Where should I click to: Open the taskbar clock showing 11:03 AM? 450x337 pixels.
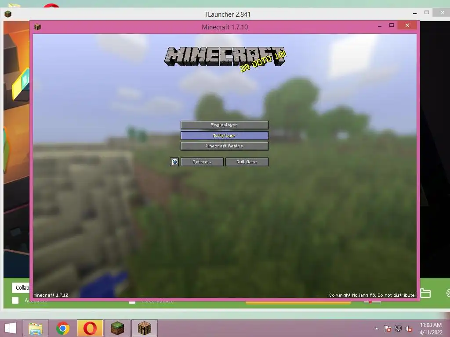pos(431,329)
